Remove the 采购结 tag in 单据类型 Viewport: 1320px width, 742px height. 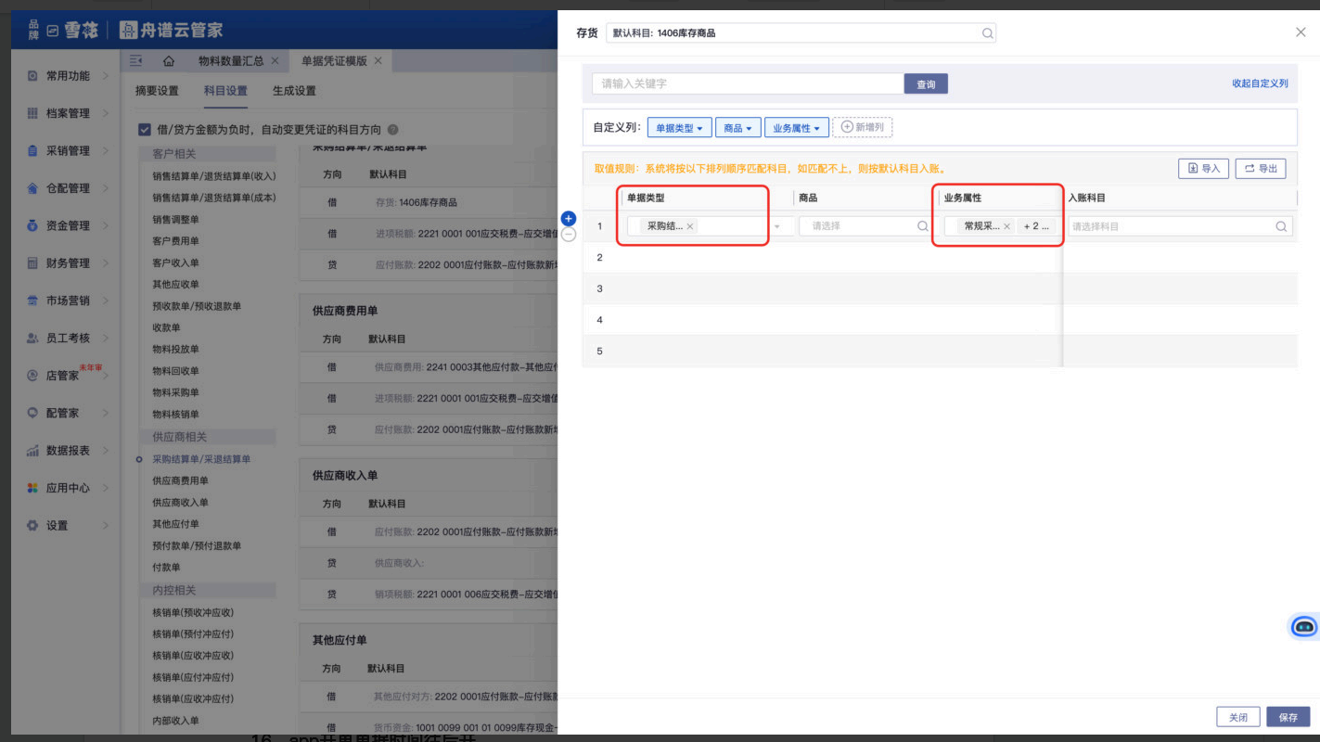690,226
